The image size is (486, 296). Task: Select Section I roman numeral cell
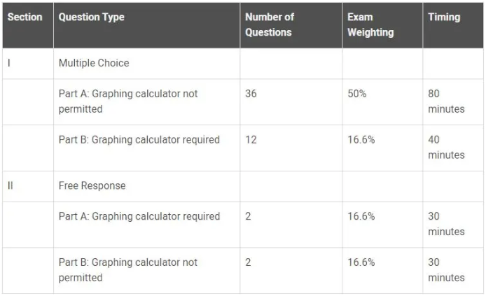tap(9, 63)
